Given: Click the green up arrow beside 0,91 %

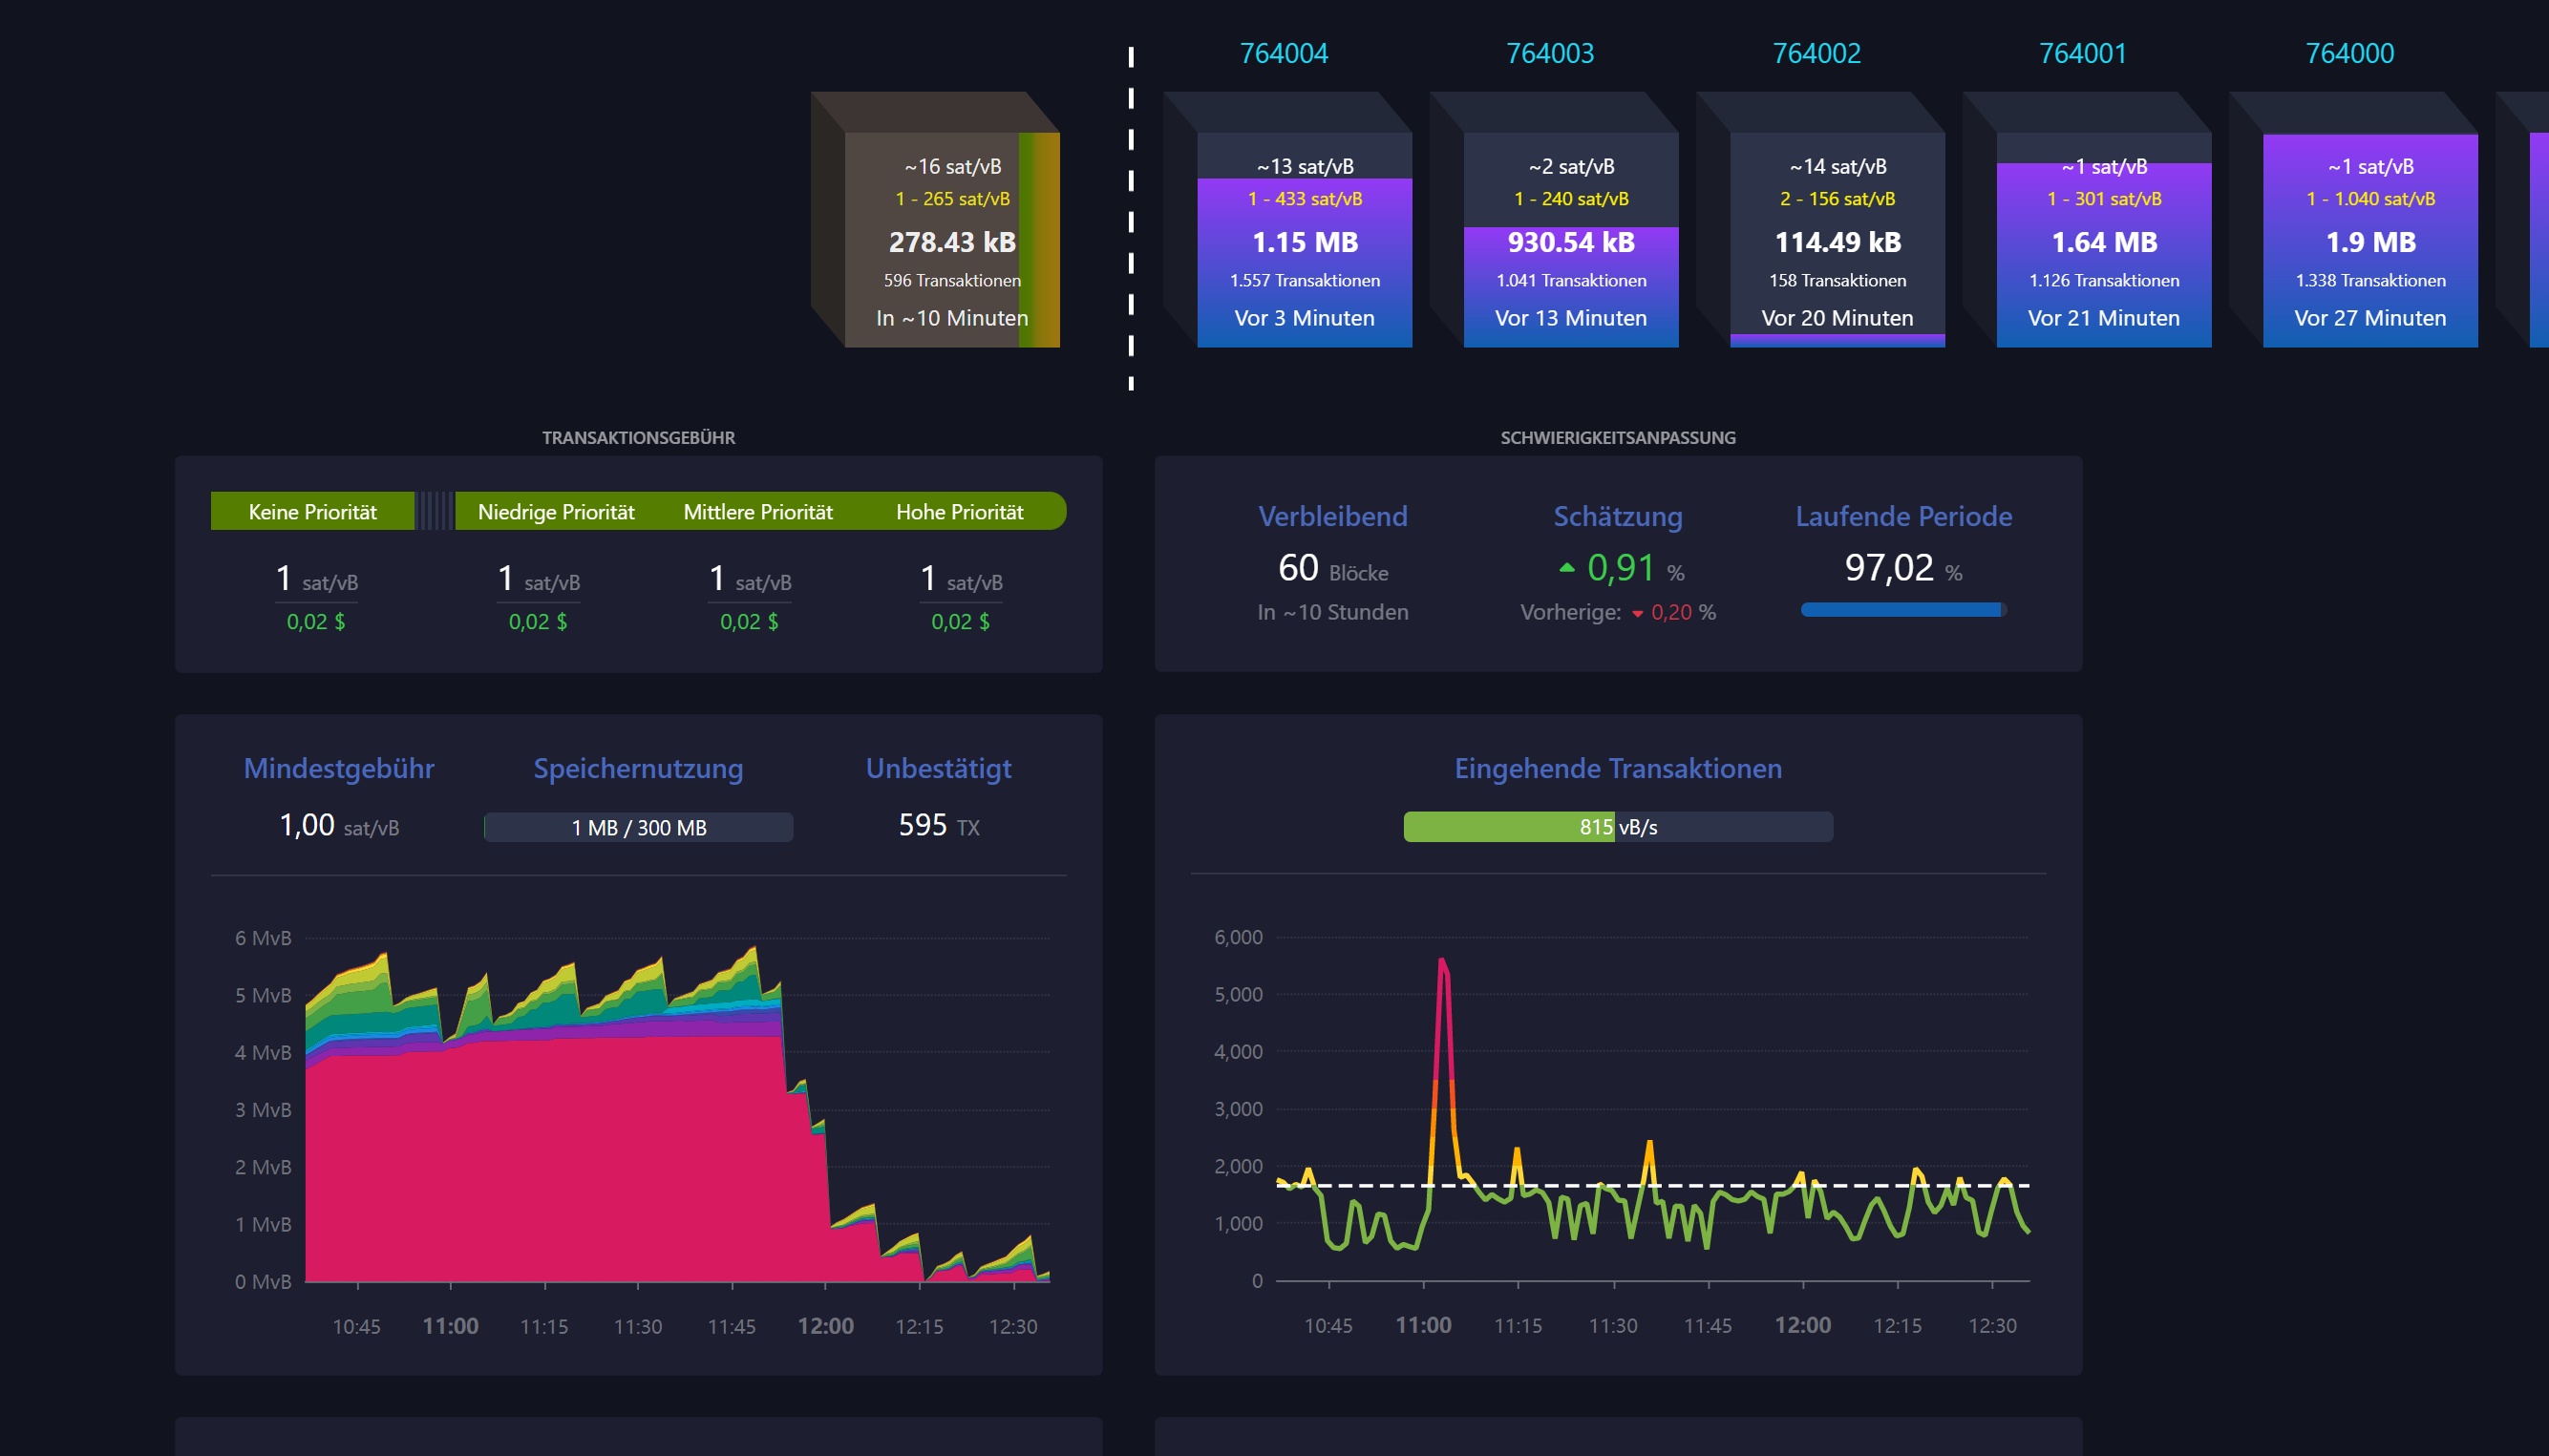Looking at the screenshot, I should point(1567,568).
